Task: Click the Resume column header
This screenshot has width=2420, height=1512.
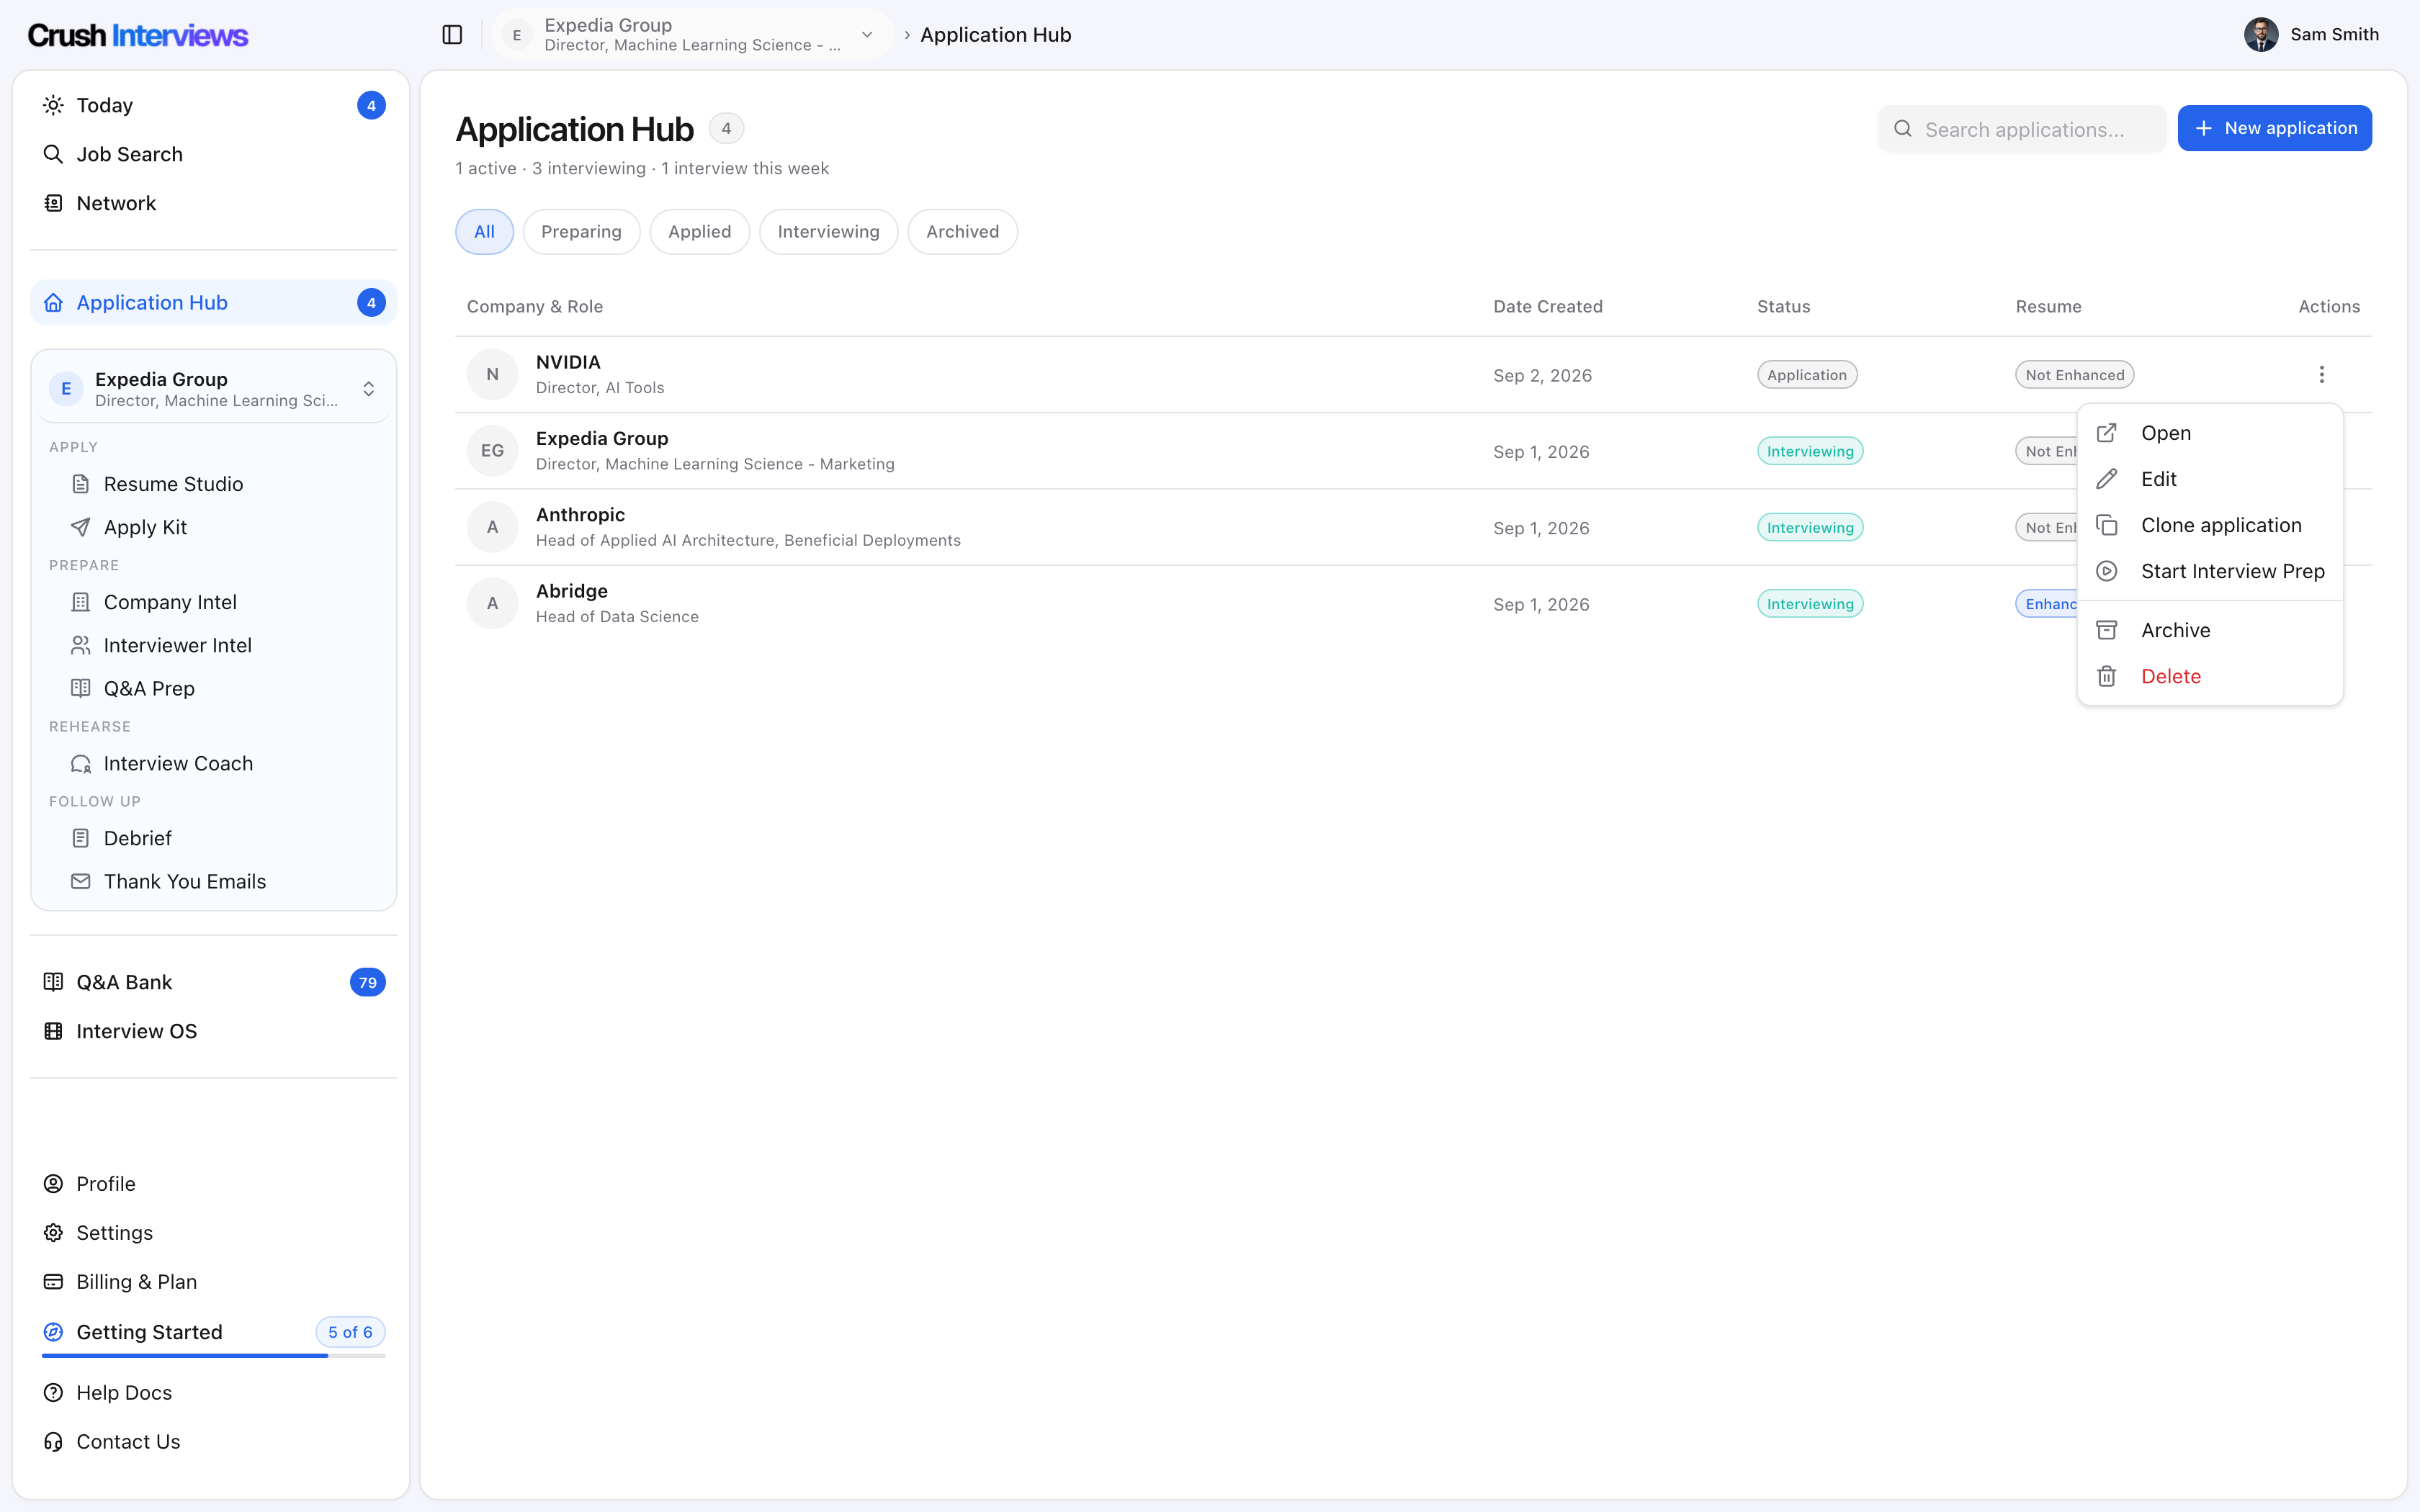Action: (x=2049, y=307)
